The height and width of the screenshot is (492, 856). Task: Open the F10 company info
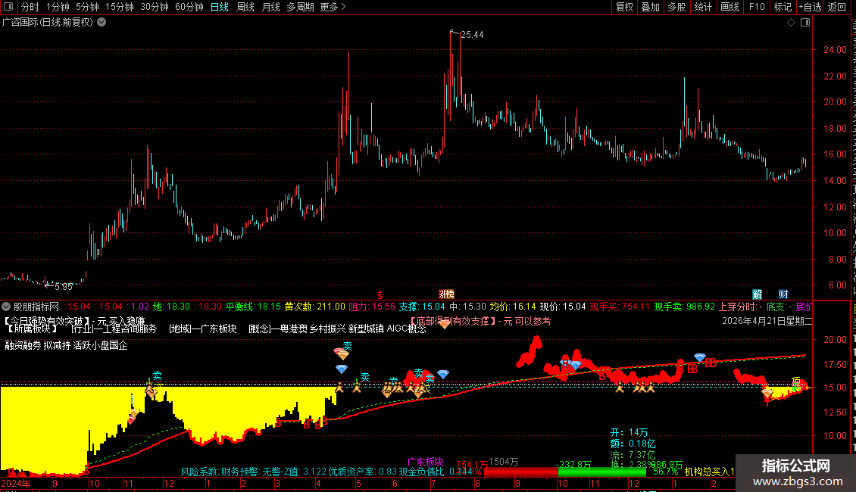click(757, 7)
